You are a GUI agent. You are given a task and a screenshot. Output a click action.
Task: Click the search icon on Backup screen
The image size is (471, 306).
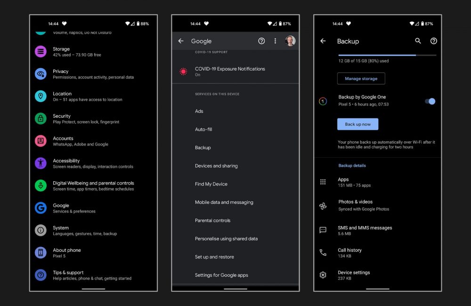[418, 41]
